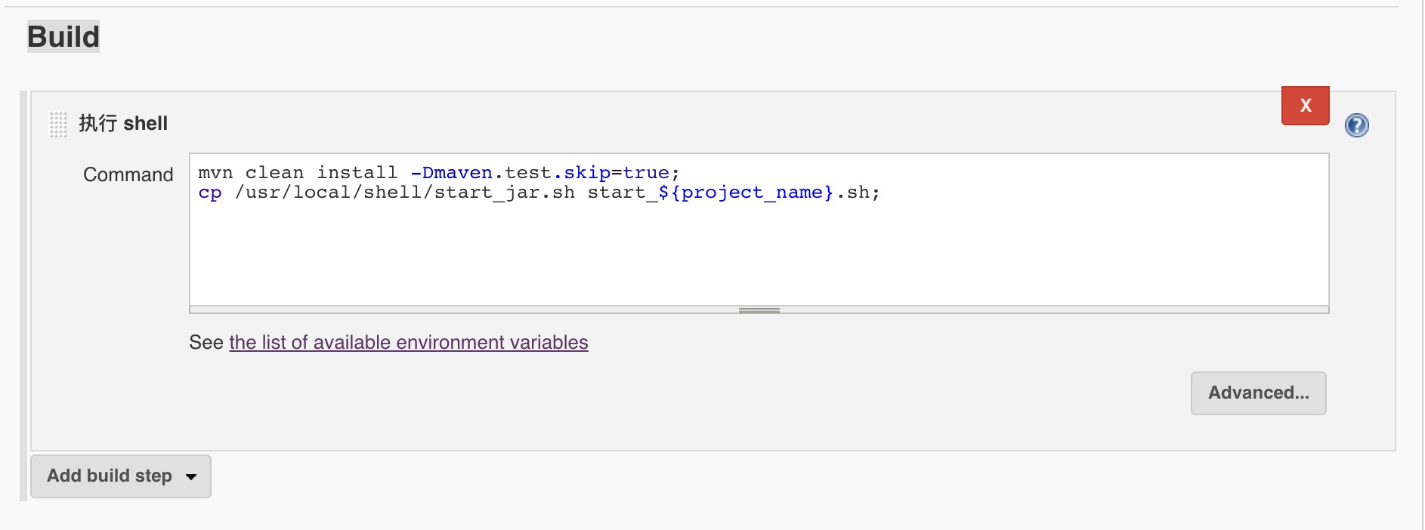The image size is (1425, 530).
Task: Place cursor on the word clean
Action: [274, 173]
